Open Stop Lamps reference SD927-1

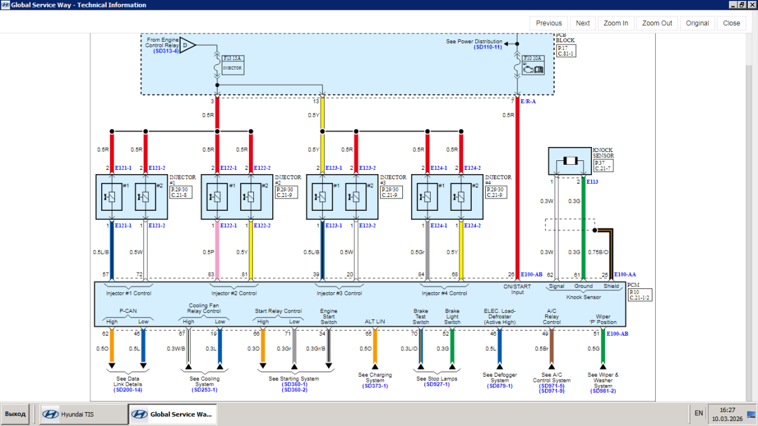436,384
